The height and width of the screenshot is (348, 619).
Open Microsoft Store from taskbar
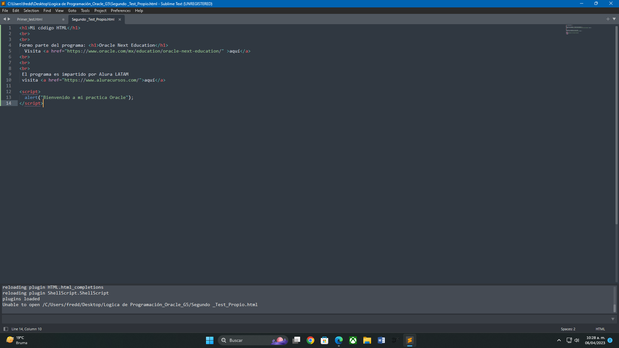coord(325,340)
